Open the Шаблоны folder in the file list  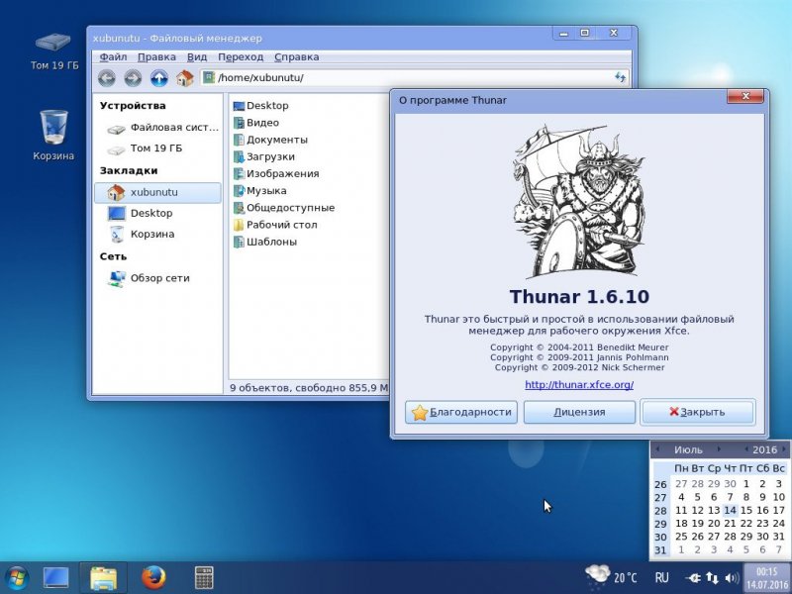264,242
